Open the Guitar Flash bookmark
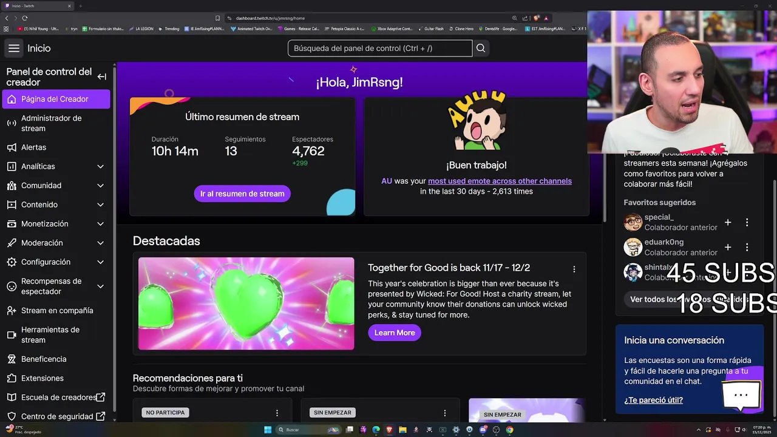Image resolution: width=777 pixels, height=437 pixels. 430,29
